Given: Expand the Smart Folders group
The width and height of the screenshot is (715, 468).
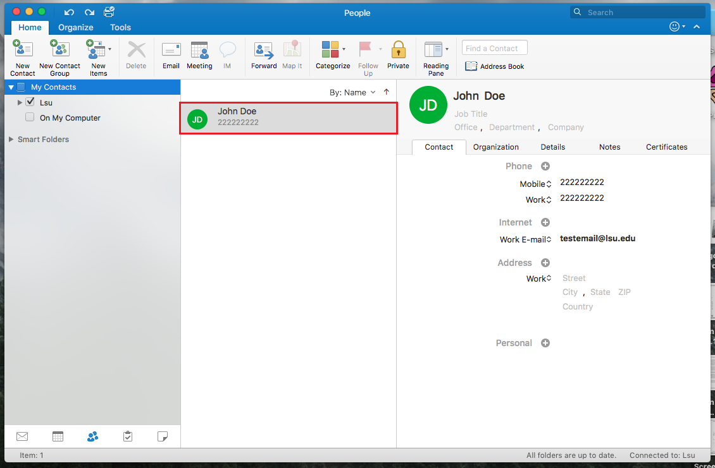Looking at the screenshot, I should click(x=11, y=140).
